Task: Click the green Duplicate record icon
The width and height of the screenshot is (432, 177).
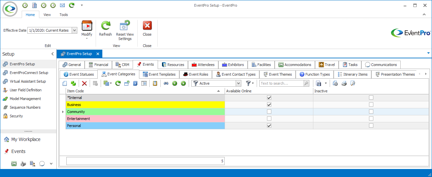Action: pos(73,83)
